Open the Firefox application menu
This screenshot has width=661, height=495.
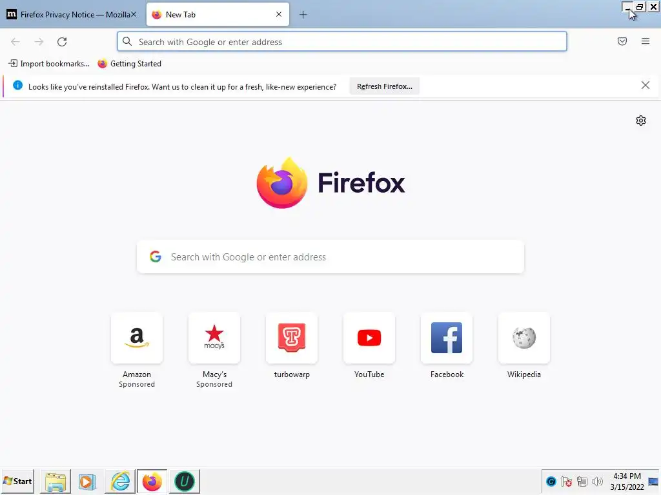tap(646, 41)
